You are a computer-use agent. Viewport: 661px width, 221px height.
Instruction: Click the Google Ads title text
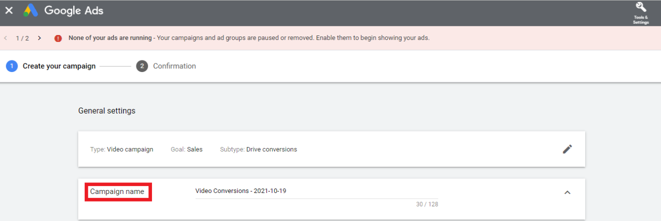click(74, 10)
